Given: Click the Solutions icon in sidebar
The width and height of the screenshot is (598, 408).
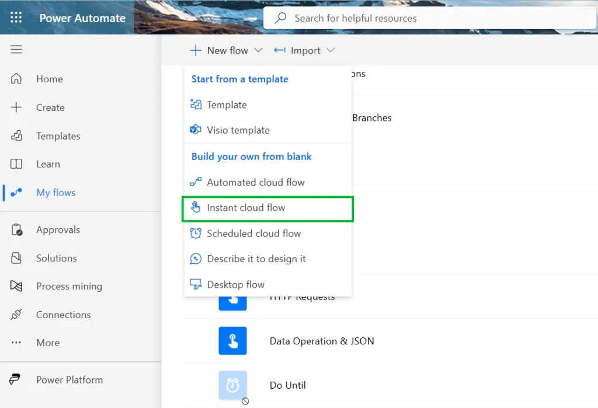Looking at the screenshot, I should (x=16, y=258).
